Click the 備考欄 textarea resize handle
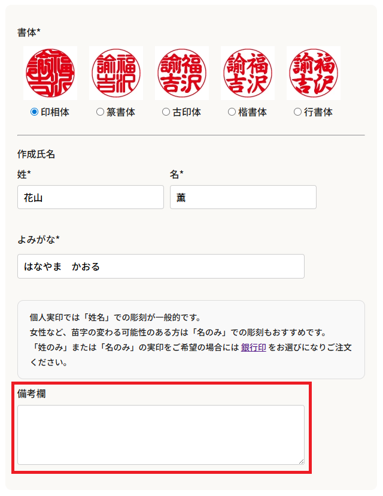 [301, 461]
